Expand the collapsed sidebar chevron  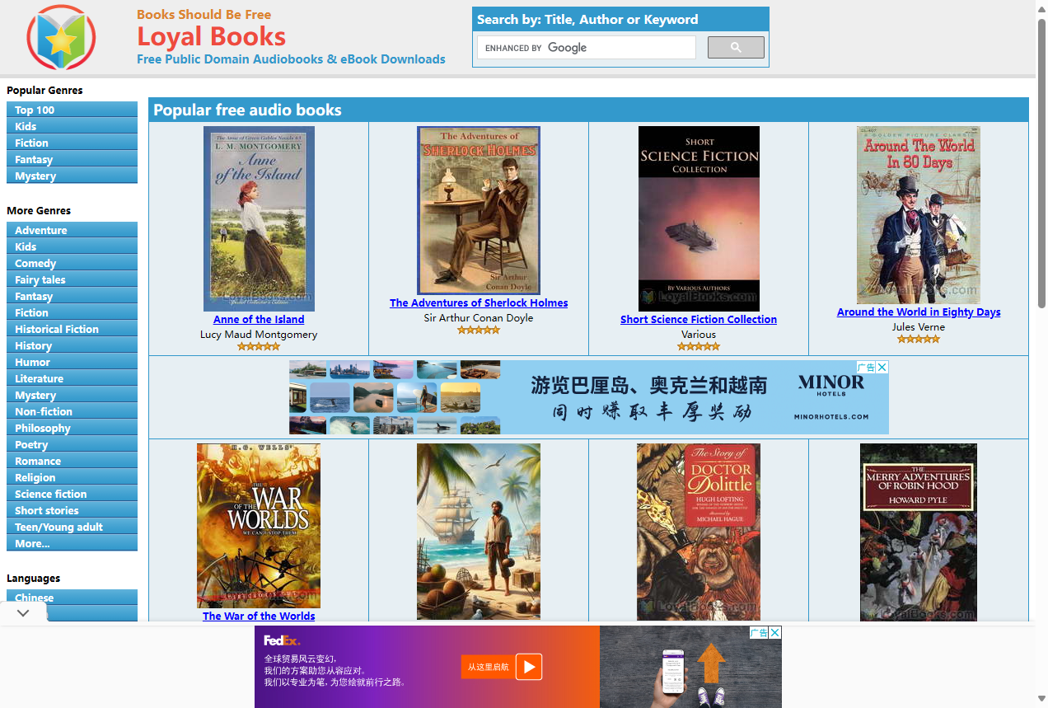[23, 612]
